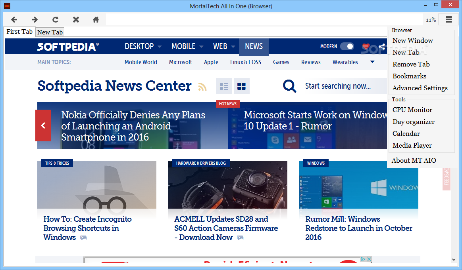Stop loading with the X icon

(76, 20)
